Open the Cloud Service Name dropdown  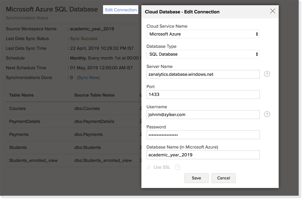point(203,34)
